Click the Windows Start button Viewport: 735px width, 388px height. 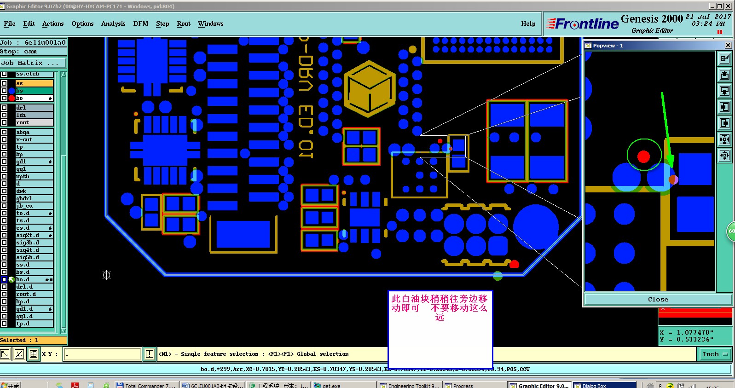(x=10, y=385)
